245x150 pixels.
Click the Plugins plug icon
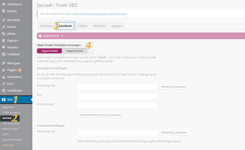click(3, 70)
